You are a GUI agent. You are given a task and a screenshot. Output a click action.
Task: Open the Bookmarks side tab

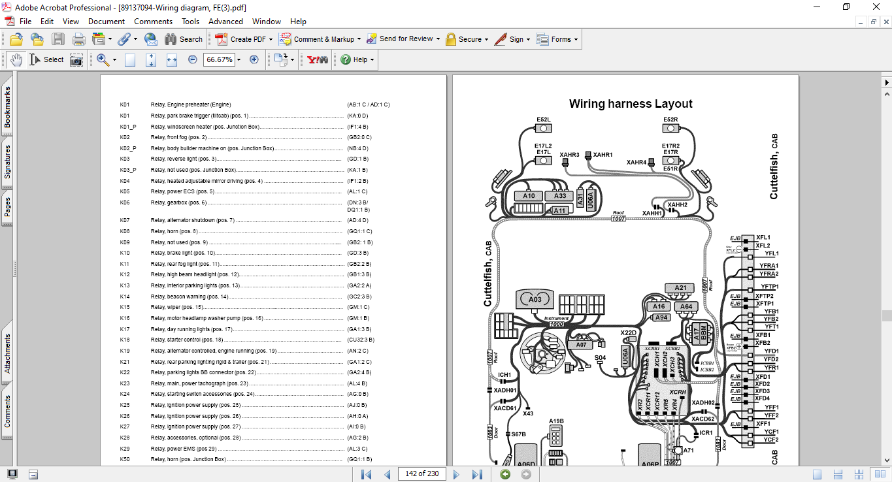pyautogui.click(x=7, y=108)
